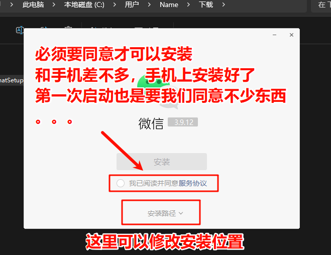Go to 本地磁盘 (C:) in breadcrumb
The width and height of the screenshot is (331, 255).
[84, 5]
